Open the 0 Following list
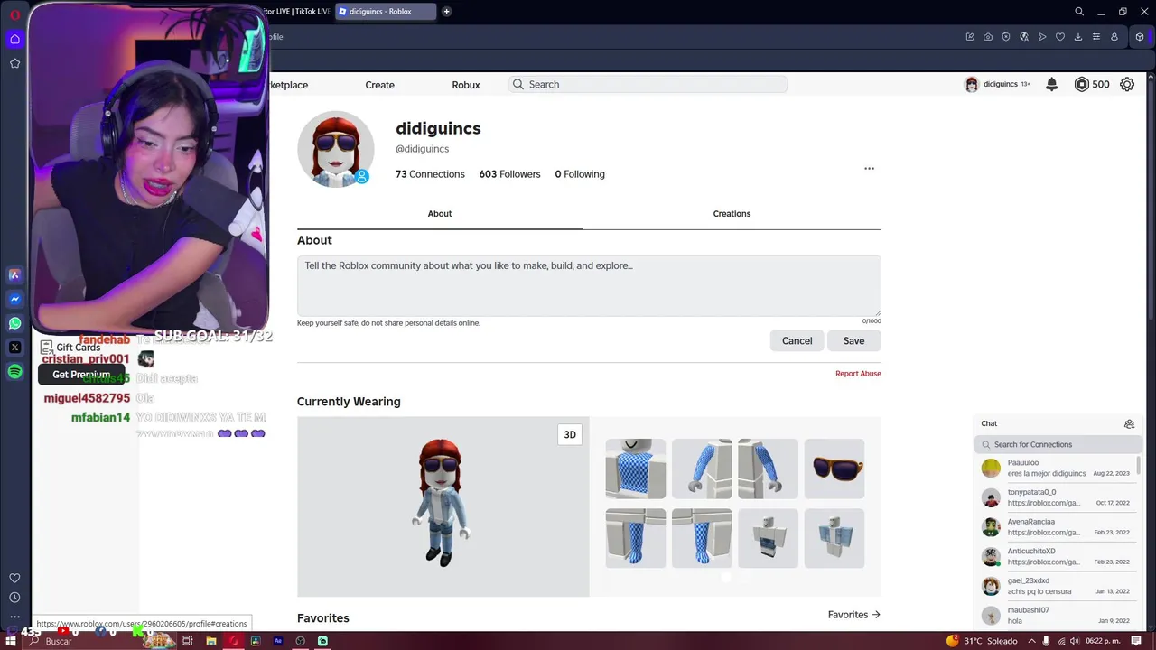1156x650 pixels. [580, 174]
